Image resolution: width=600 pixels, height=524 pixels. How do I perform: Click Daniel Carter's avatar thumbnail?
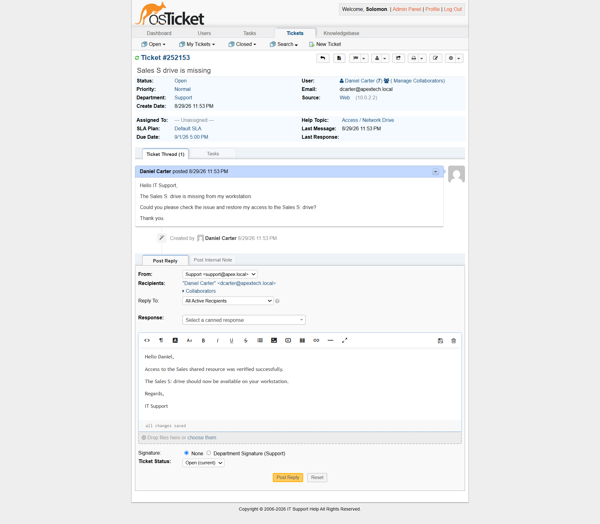(456, 174)
